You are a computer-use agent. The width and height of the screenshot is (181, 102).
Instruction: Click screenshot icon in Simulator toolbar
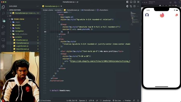coord(175,2)
